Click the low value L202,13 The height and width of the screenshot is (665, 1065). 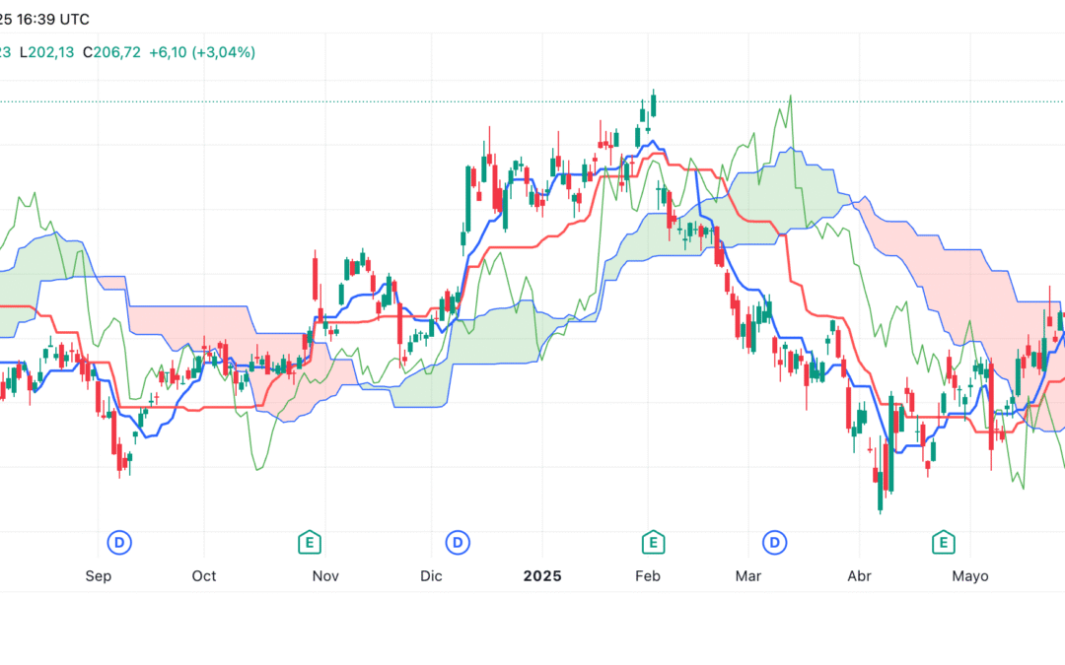47,49
